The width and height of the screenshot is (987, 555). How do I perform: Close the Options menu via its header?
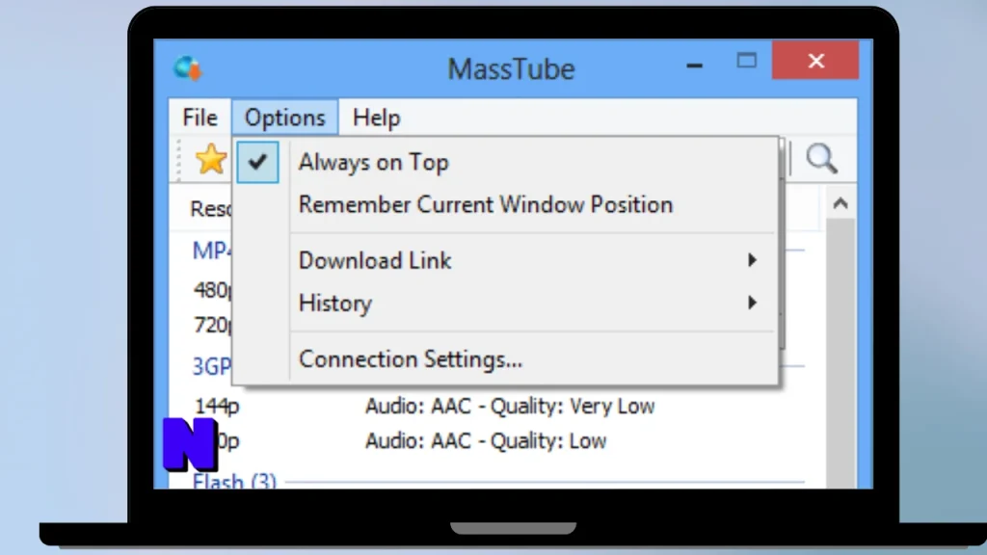coord(284,118)
